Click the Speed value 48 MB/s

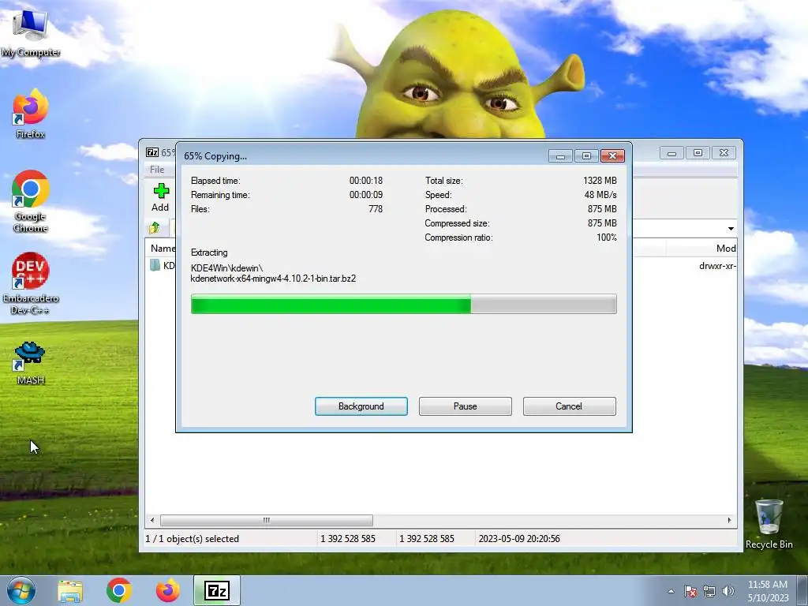click(600, 195)
